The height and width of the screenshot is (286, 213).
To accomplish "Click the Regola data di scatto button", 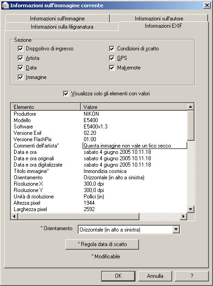I will [102, 244].
